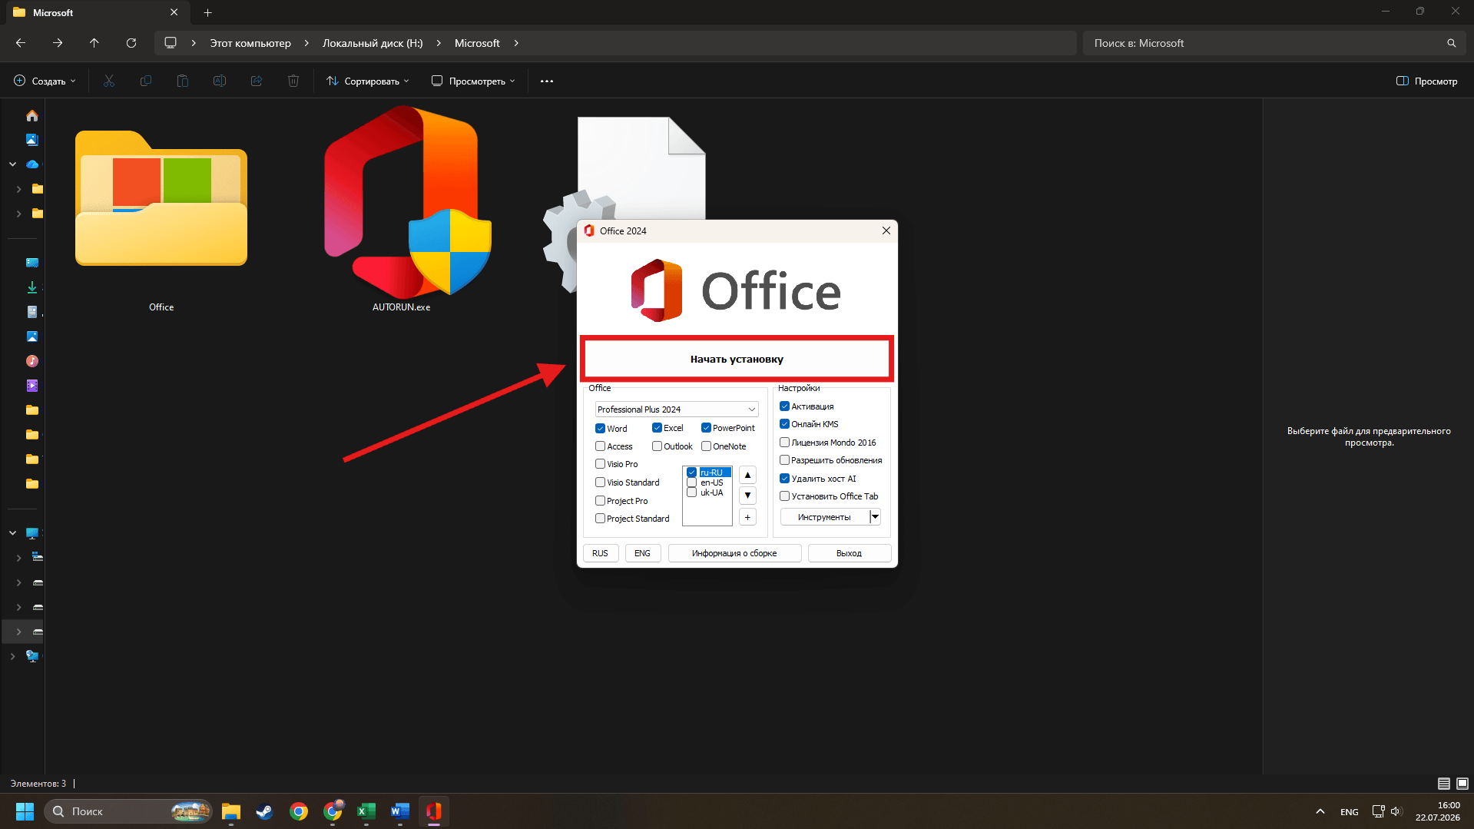Enable the en-US language checkbox
The width and height of the screenshot is (1474, 829).
pyautogui.click(x=692, y=482)
